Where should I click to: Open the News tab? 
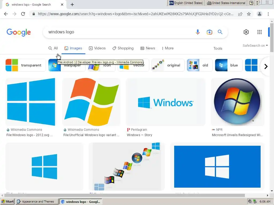pos(148,48)
